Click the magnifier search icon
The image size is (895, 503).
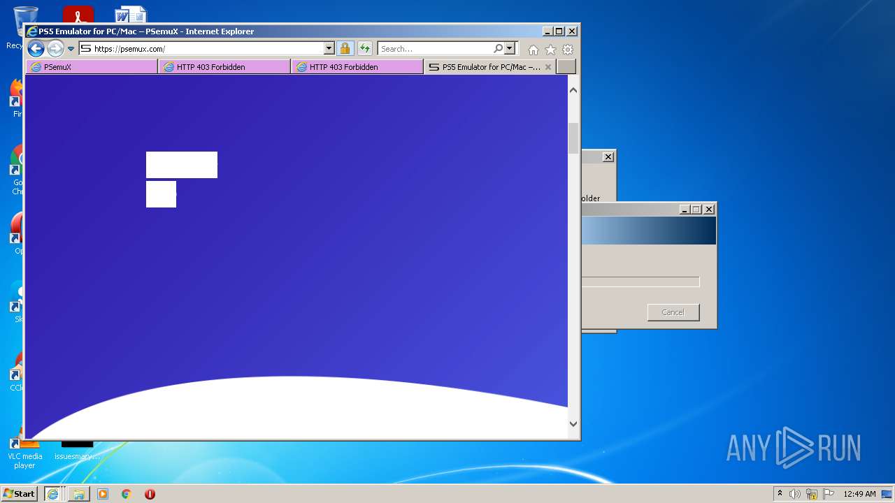tap(498, 49)
